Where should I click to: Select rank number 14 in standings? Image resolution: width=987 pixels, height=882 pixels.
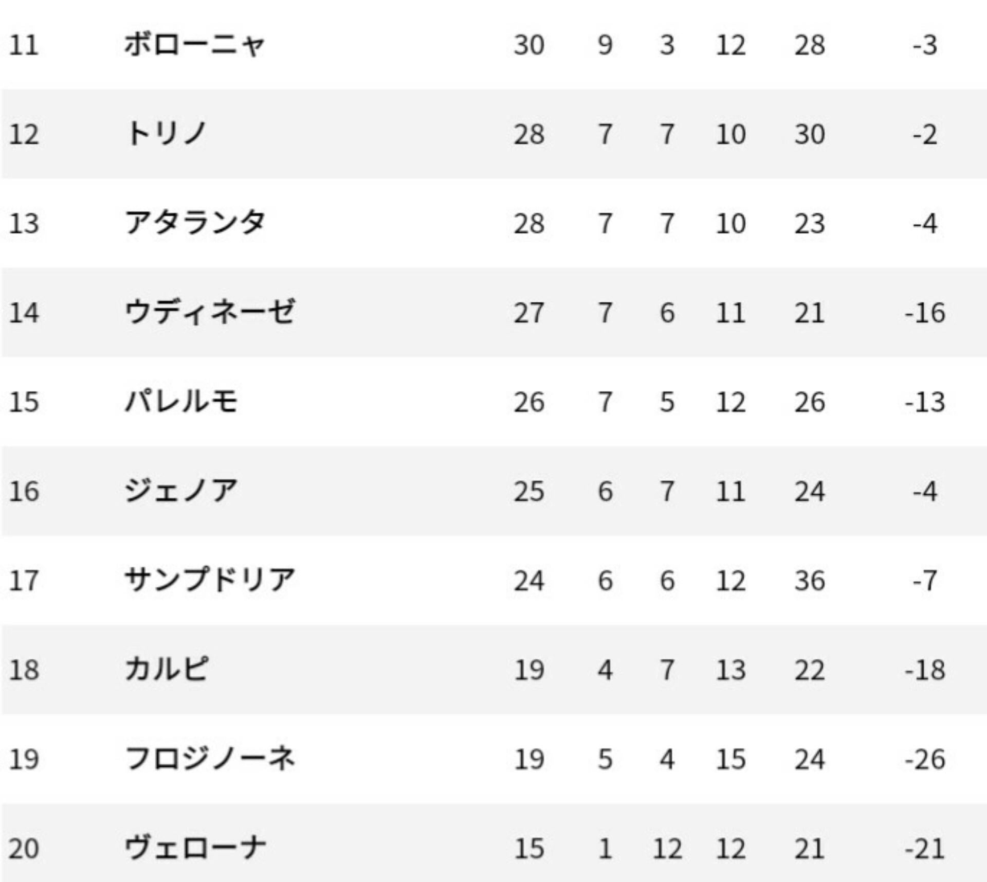[x=24, y=312]
